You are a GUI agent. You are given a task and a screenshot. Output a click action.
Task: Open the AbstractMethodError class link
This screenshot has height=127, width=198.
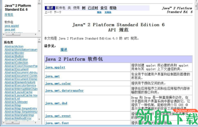pos(18,118)
